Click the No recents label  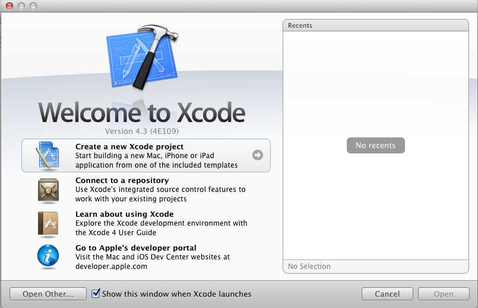[375, 145]
